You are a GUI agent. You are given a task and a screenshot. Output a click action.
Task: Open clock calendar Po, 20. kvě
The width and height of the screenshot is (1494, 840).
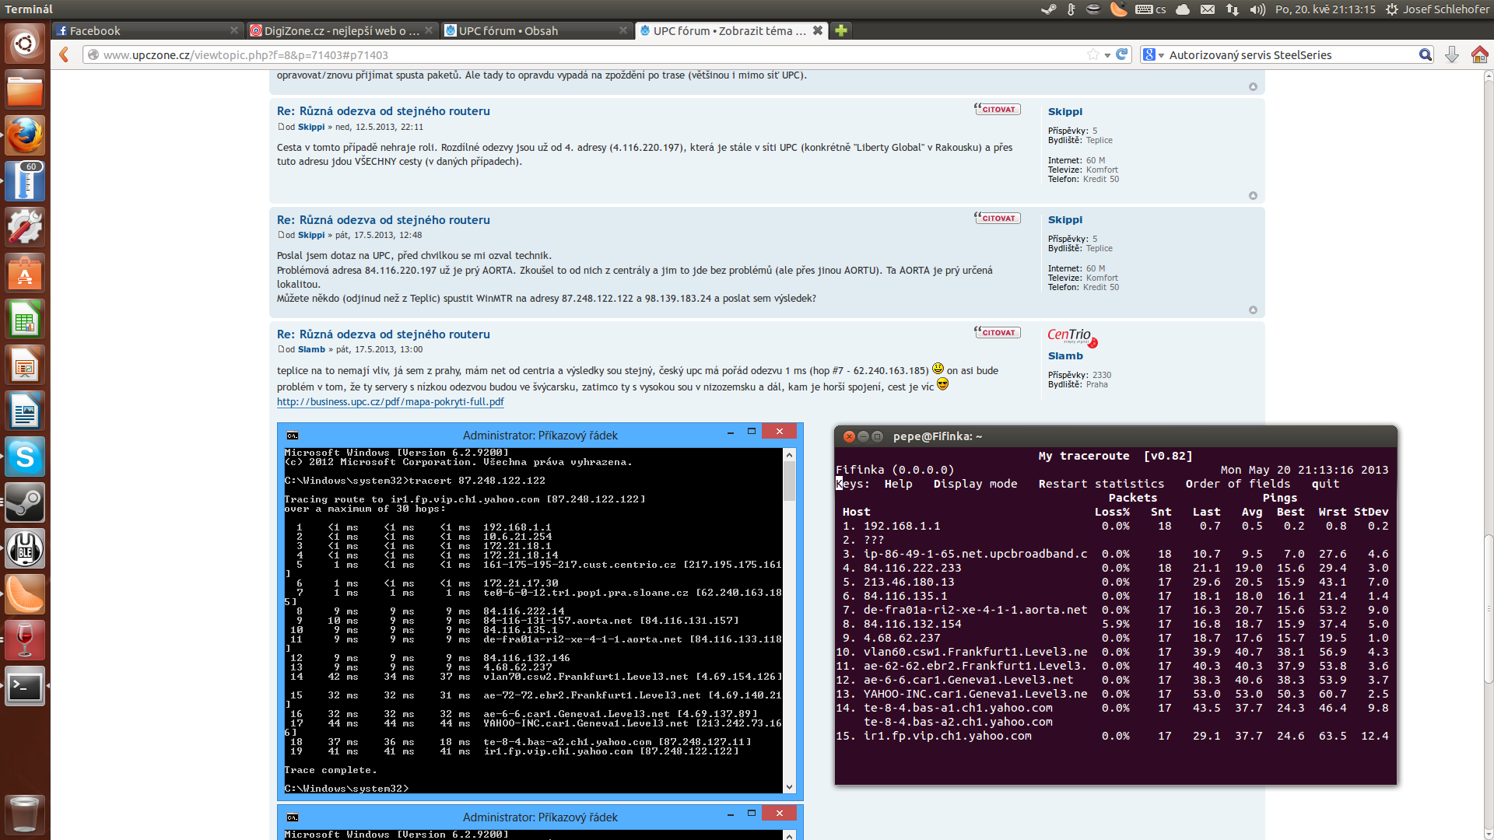[1325, 9]
